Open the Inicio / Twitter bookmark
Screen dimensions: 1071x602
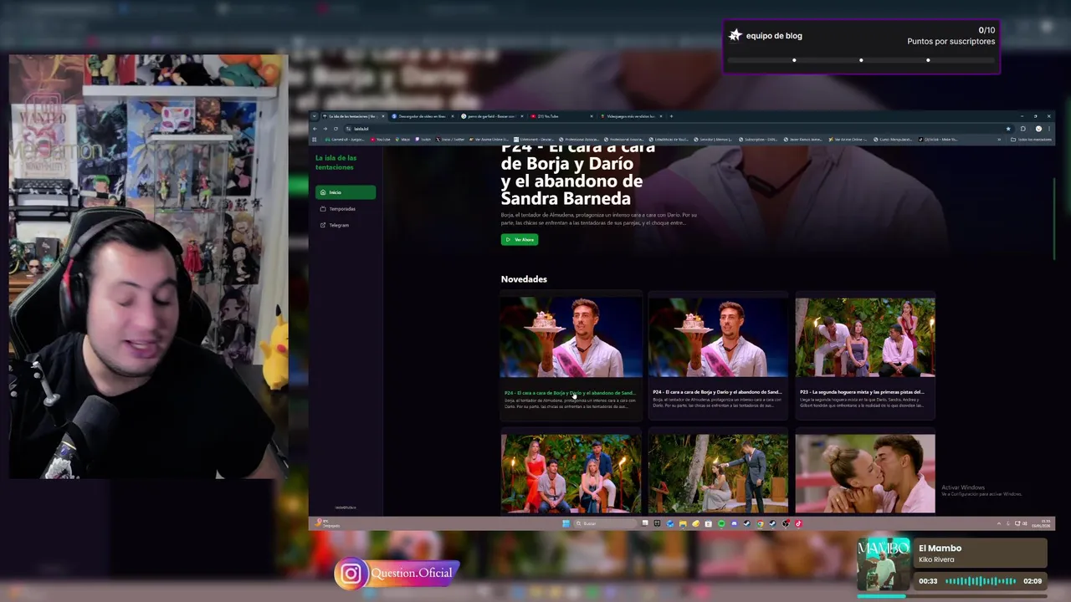(x=450, y=140)
